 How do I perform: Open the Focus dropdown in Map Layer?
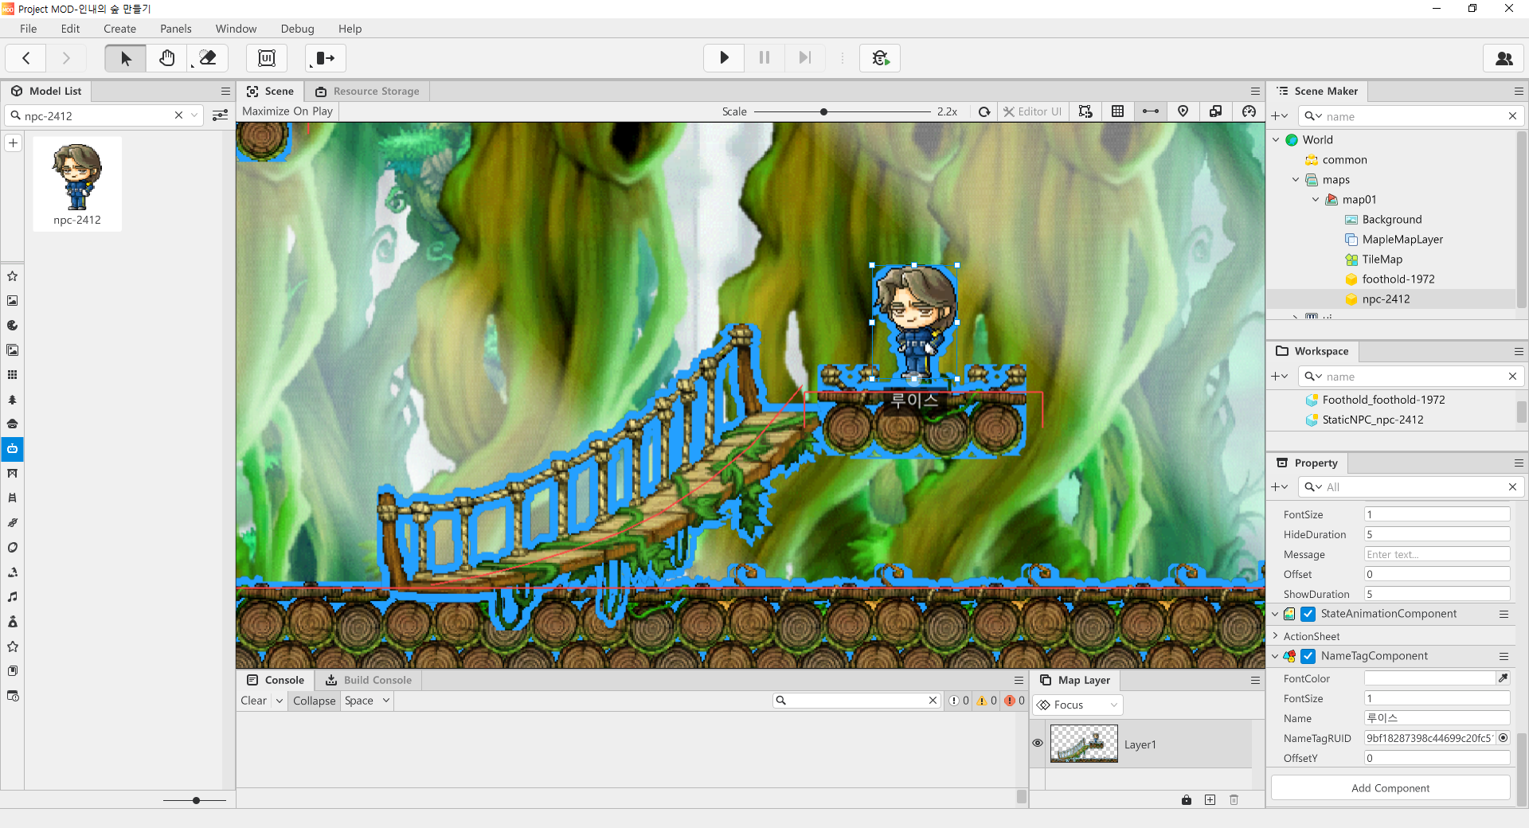tap(1077, 705)
